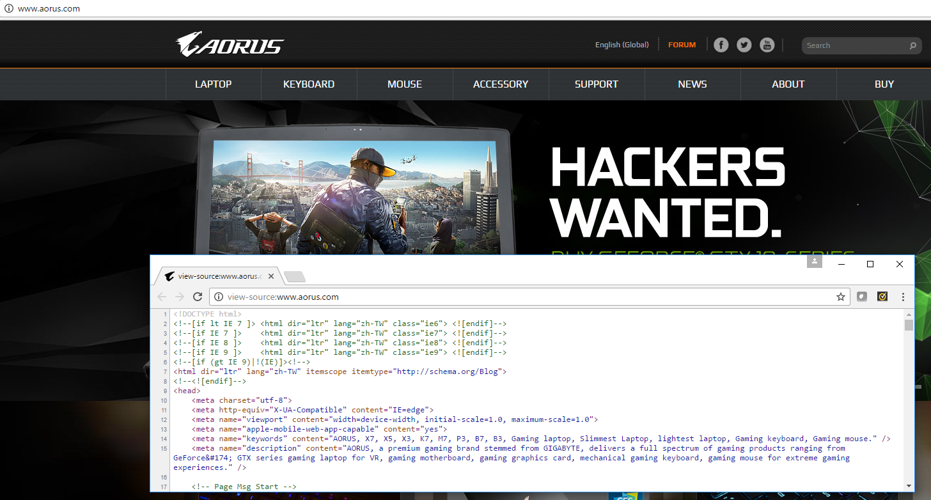
Task: Open the AORUS Twitter page icon
Action: [744, 45]
